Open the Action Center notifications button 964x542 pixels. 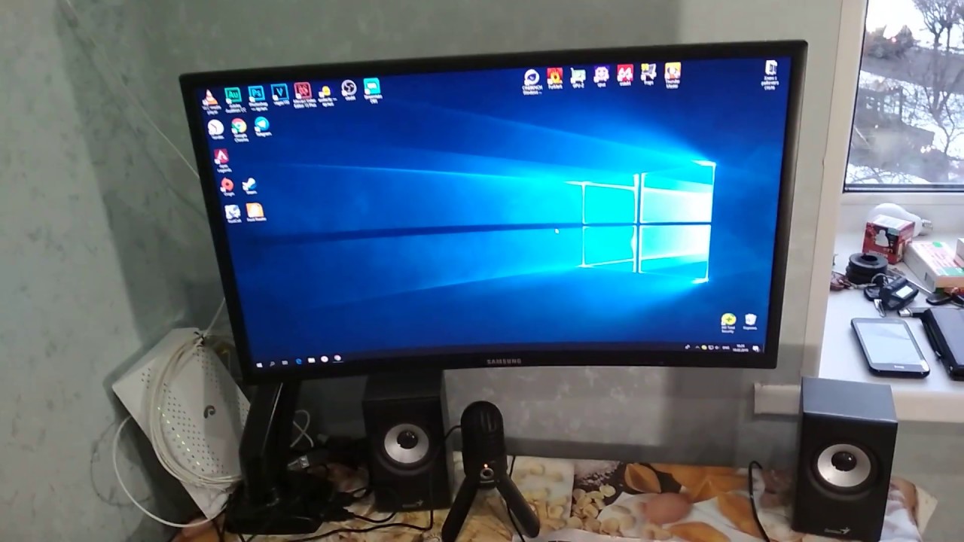755,347
